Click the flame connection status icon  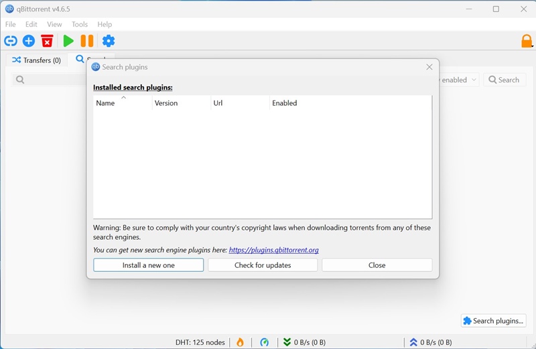pos(241,342)
